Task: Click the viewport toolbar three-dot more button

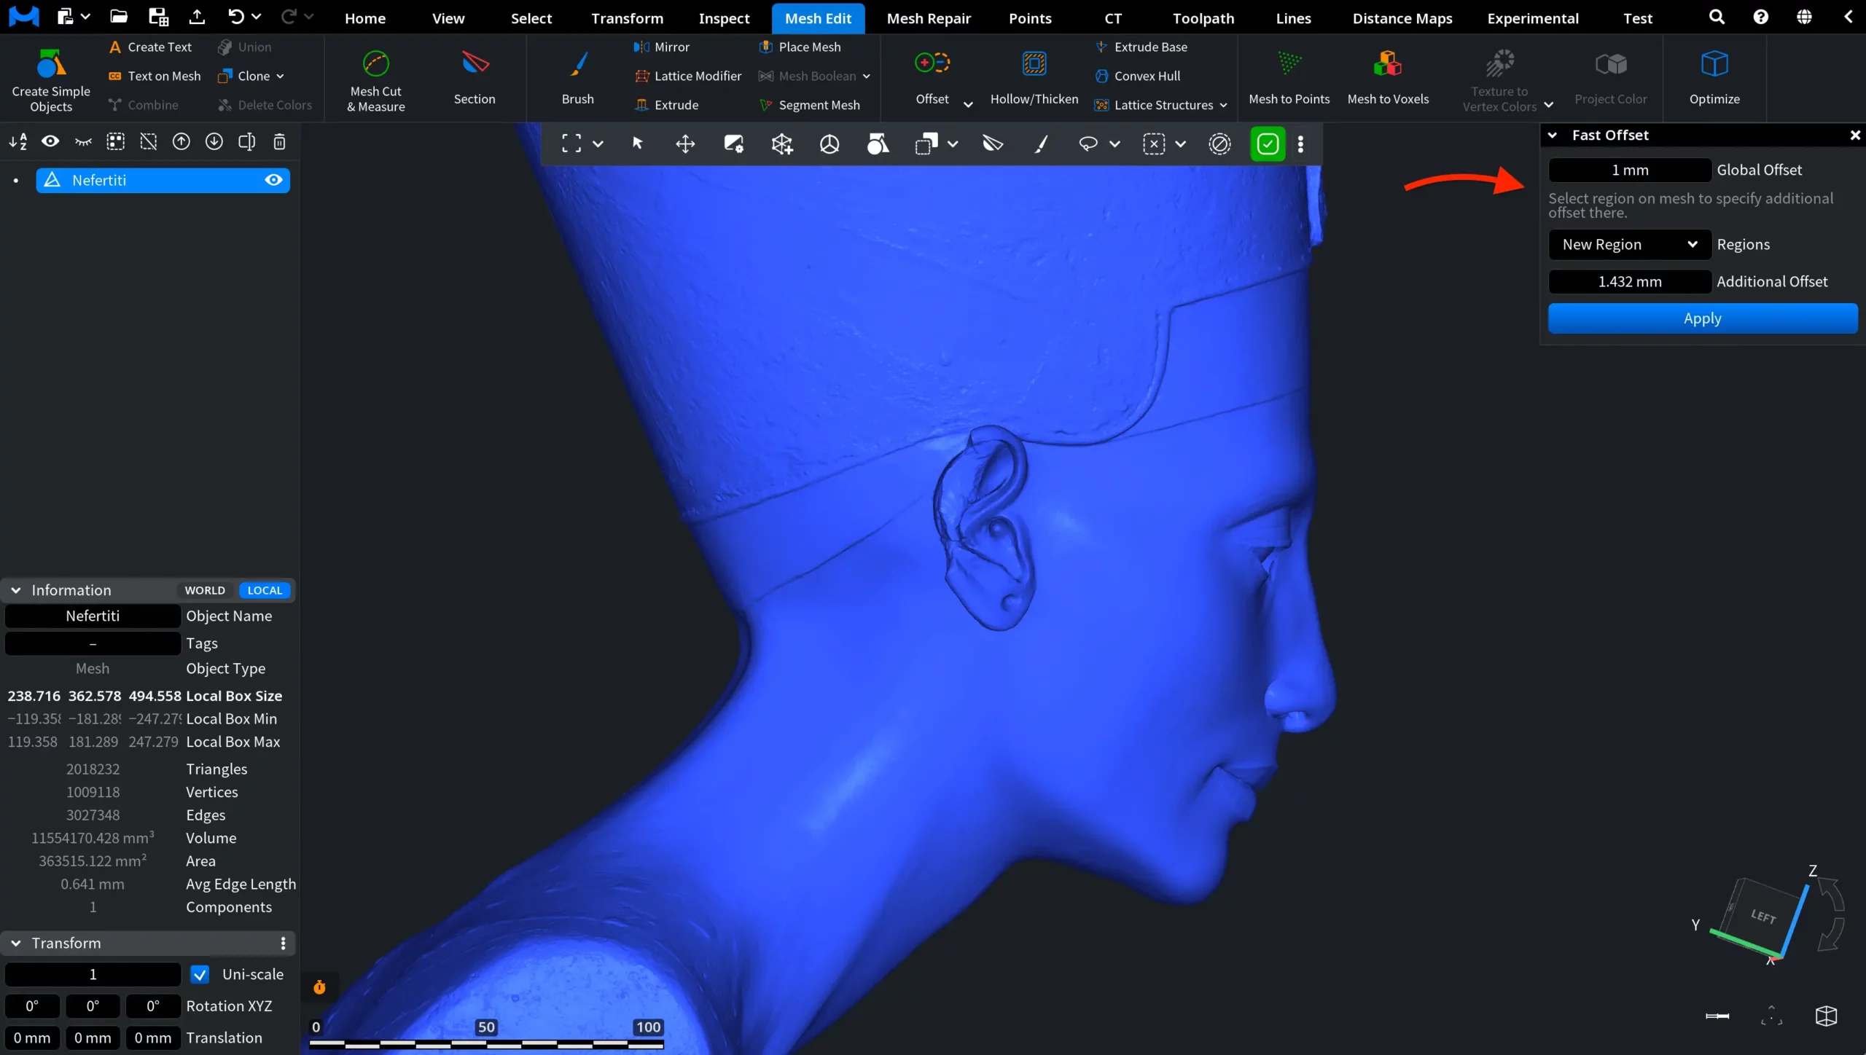Action: 1300,144
